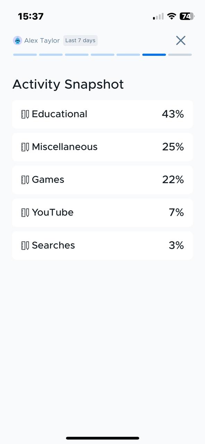The image size is (205, 444).
Task: Jump to the first story progress segment
Action: pyautogui.click(x=25, y=54)
